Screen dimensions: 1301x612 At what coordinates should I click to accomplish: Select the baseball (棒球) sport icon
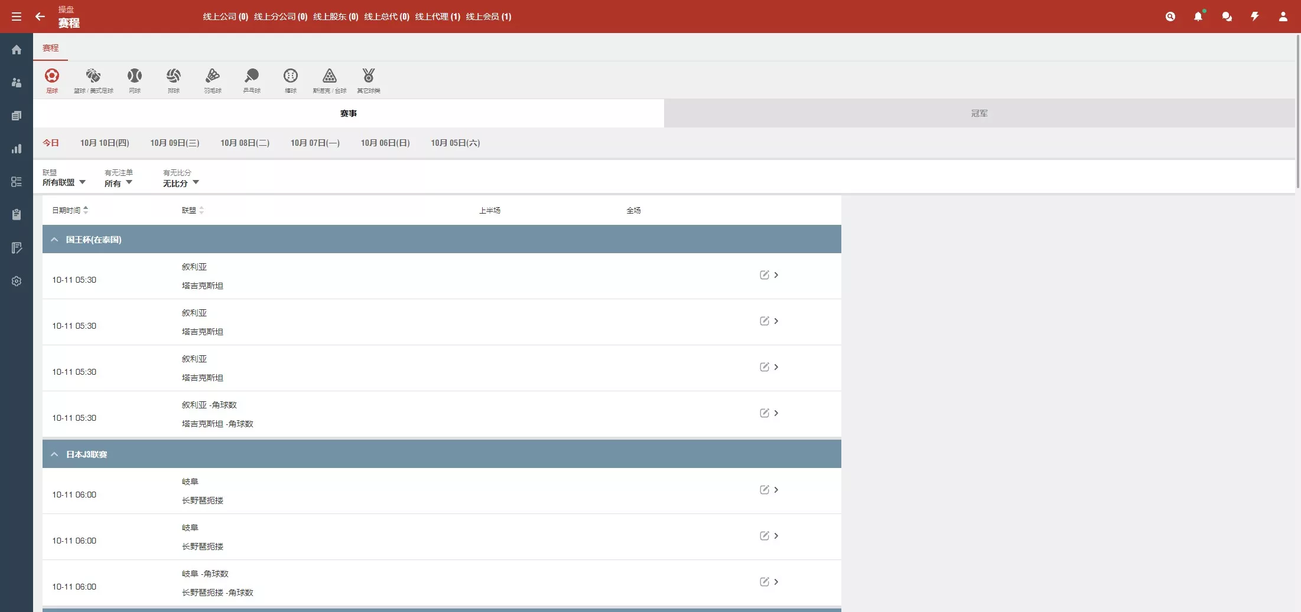[291, 80]
